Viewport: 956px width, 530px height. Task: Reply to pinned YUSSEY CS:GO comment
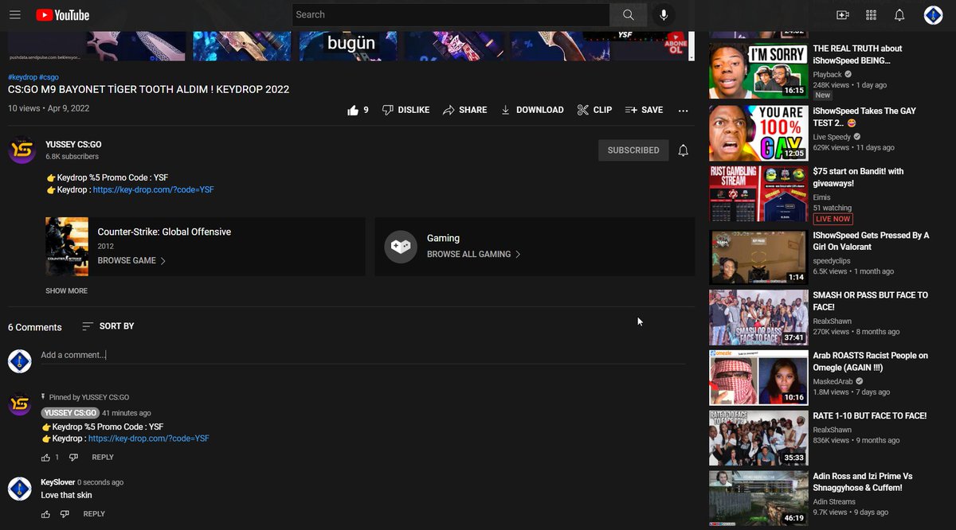tap(103, 458)
